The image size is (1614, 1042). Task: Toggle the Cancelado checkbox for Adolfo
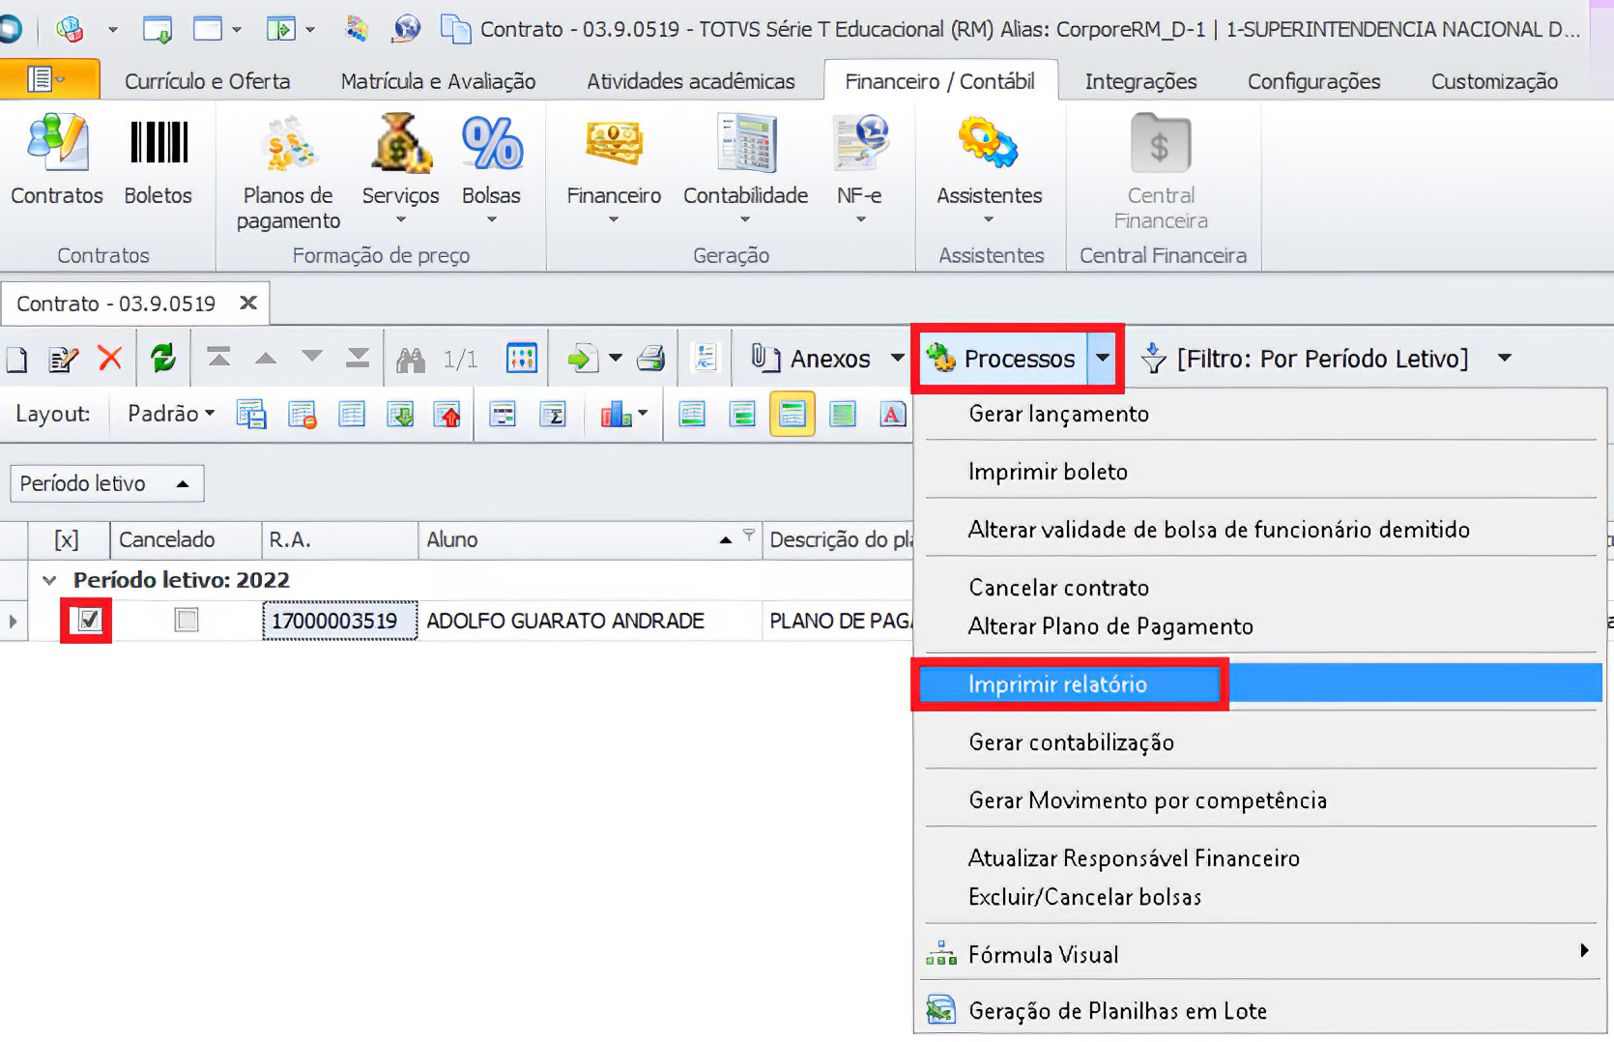click(x=187, y=620)
